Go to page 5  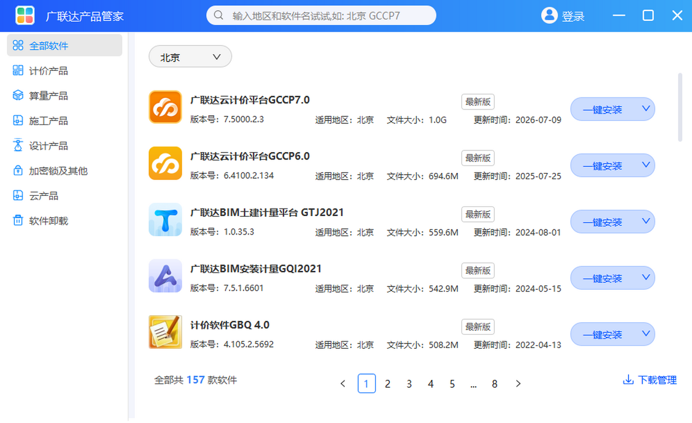point(452,384)
